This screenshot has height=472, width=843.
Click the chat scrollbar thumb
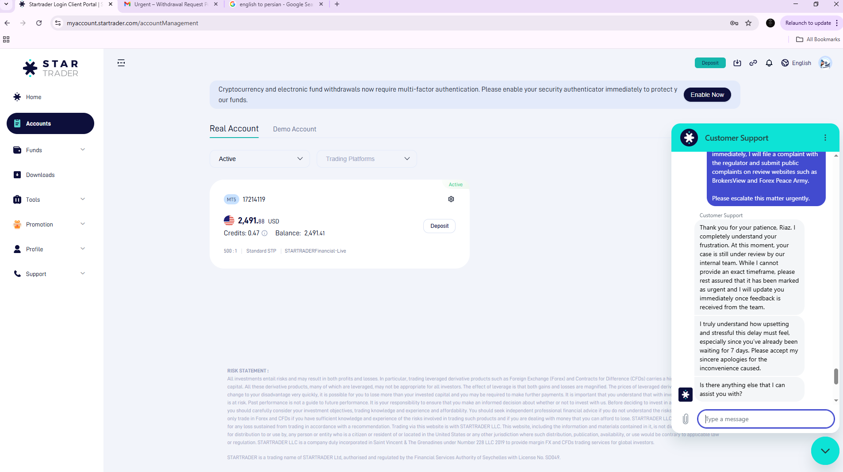point(836,376)
